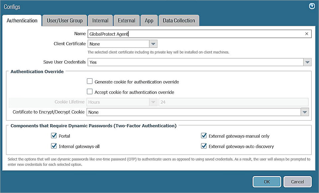The height and width of the screenshot is (193, 319).
Task: Confirm the configuration with OK
Action: [x=266, y=182]
